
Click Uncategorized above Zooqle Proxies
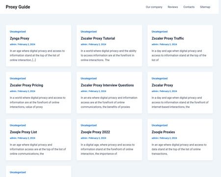tap(160, 125)
